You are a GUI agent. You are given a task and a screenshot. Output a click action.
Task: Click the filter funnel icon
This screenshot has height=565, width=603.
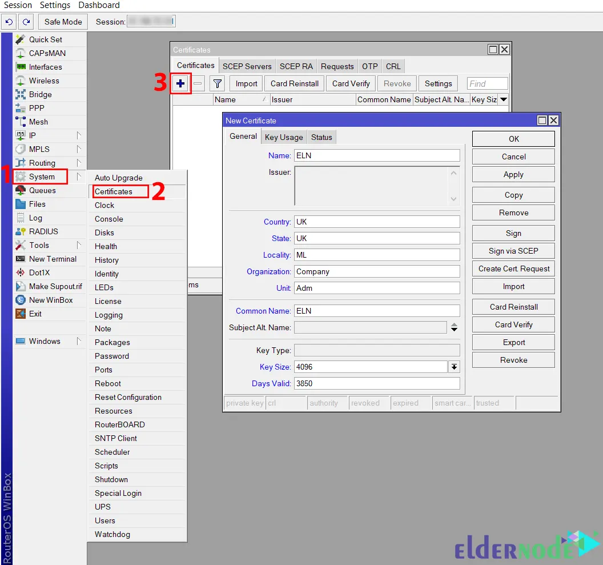pyautogui.click(x=217, y=83)
